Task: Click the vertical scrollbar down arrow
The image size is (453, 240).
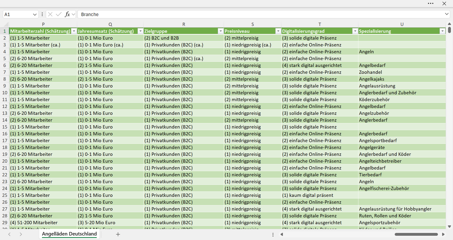Action: [449, 226]
